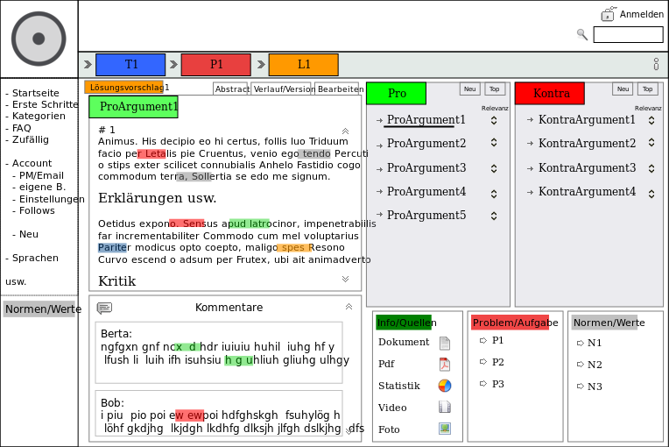
Task: Select the Lösungsvorschlag tab
Action: 124,87
